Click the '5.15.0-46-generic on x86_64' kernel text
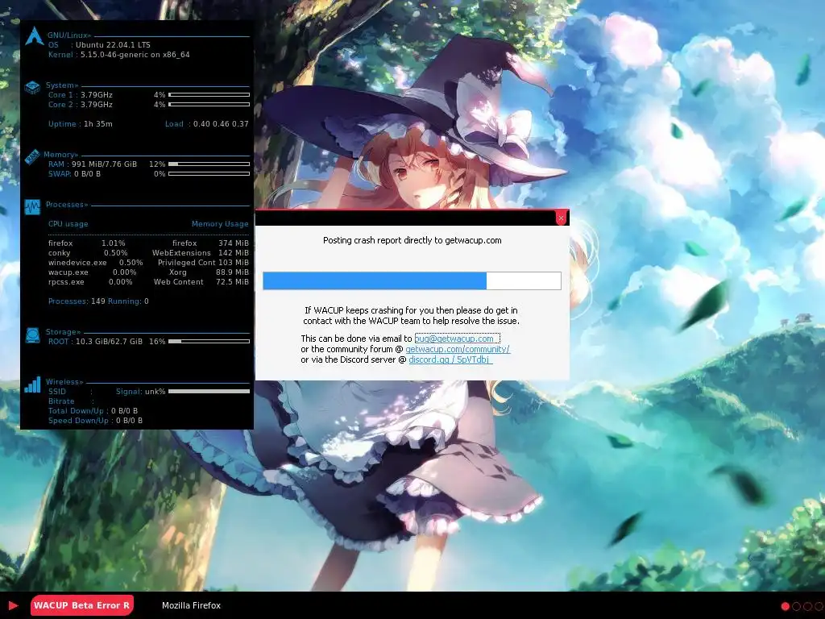The image size is (825, 619). point(135,54)
